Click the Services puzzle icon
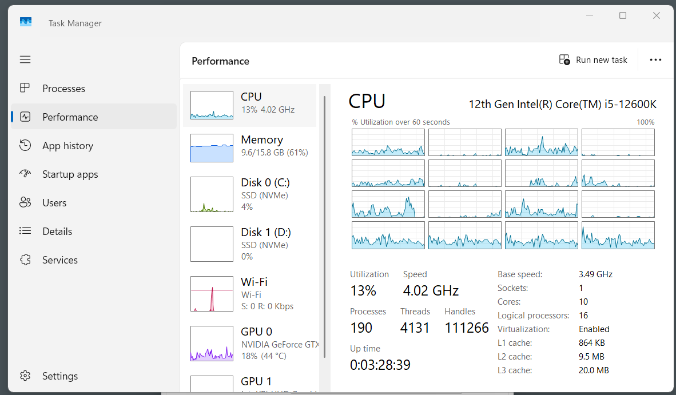 click(25, 260)
